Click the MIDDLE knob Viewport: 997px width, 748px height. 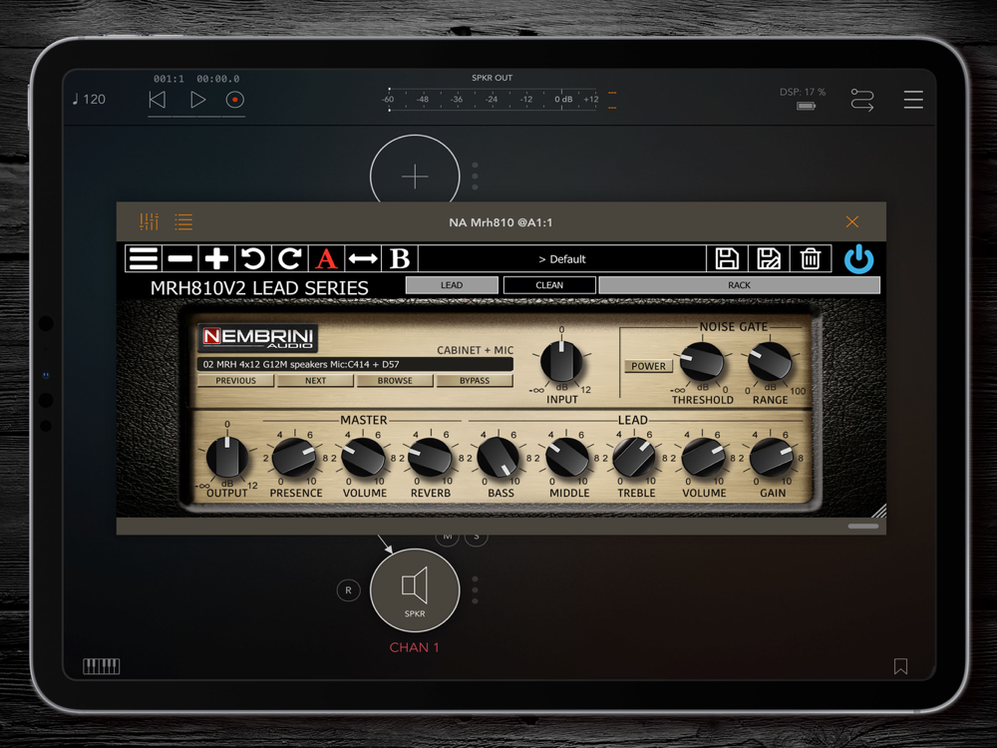pyautogui.click(x=567, y=457)
